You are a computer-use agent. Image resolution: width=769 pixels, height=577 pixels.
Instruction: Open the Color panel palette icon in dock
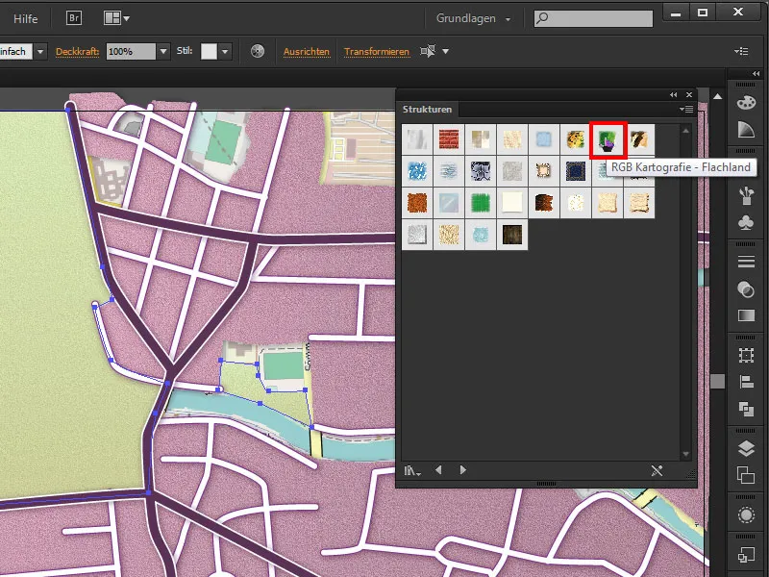tap(746, 103)
